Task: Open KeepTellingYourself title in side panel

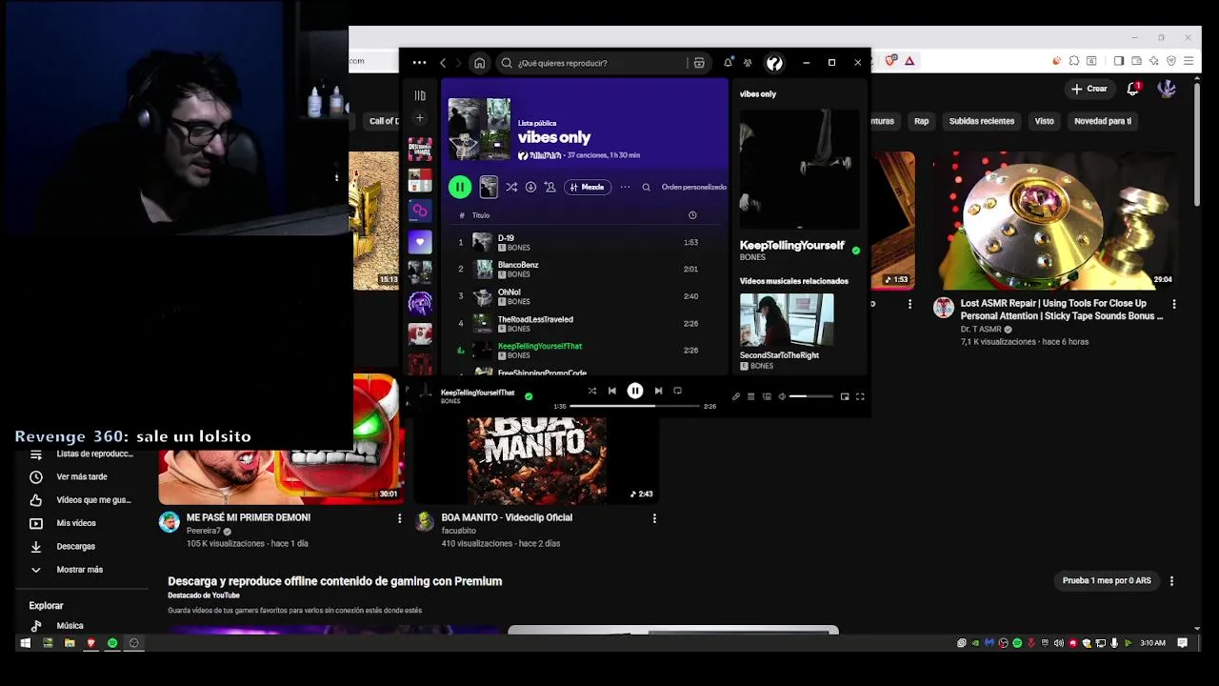Action: (x=792, y=246)
